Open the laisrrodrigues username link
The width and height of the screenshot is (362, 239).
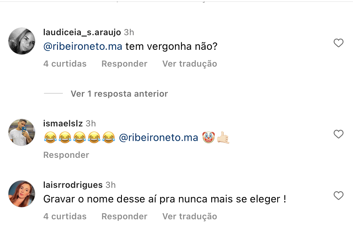click(73, 185)
